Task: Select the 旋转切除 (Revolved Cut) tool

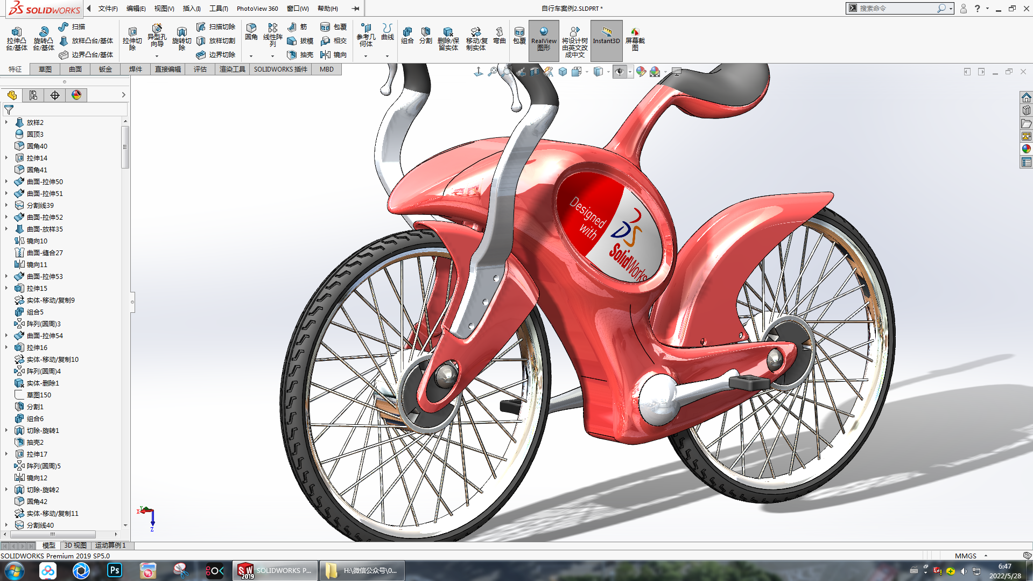Action: pos(181,39)
